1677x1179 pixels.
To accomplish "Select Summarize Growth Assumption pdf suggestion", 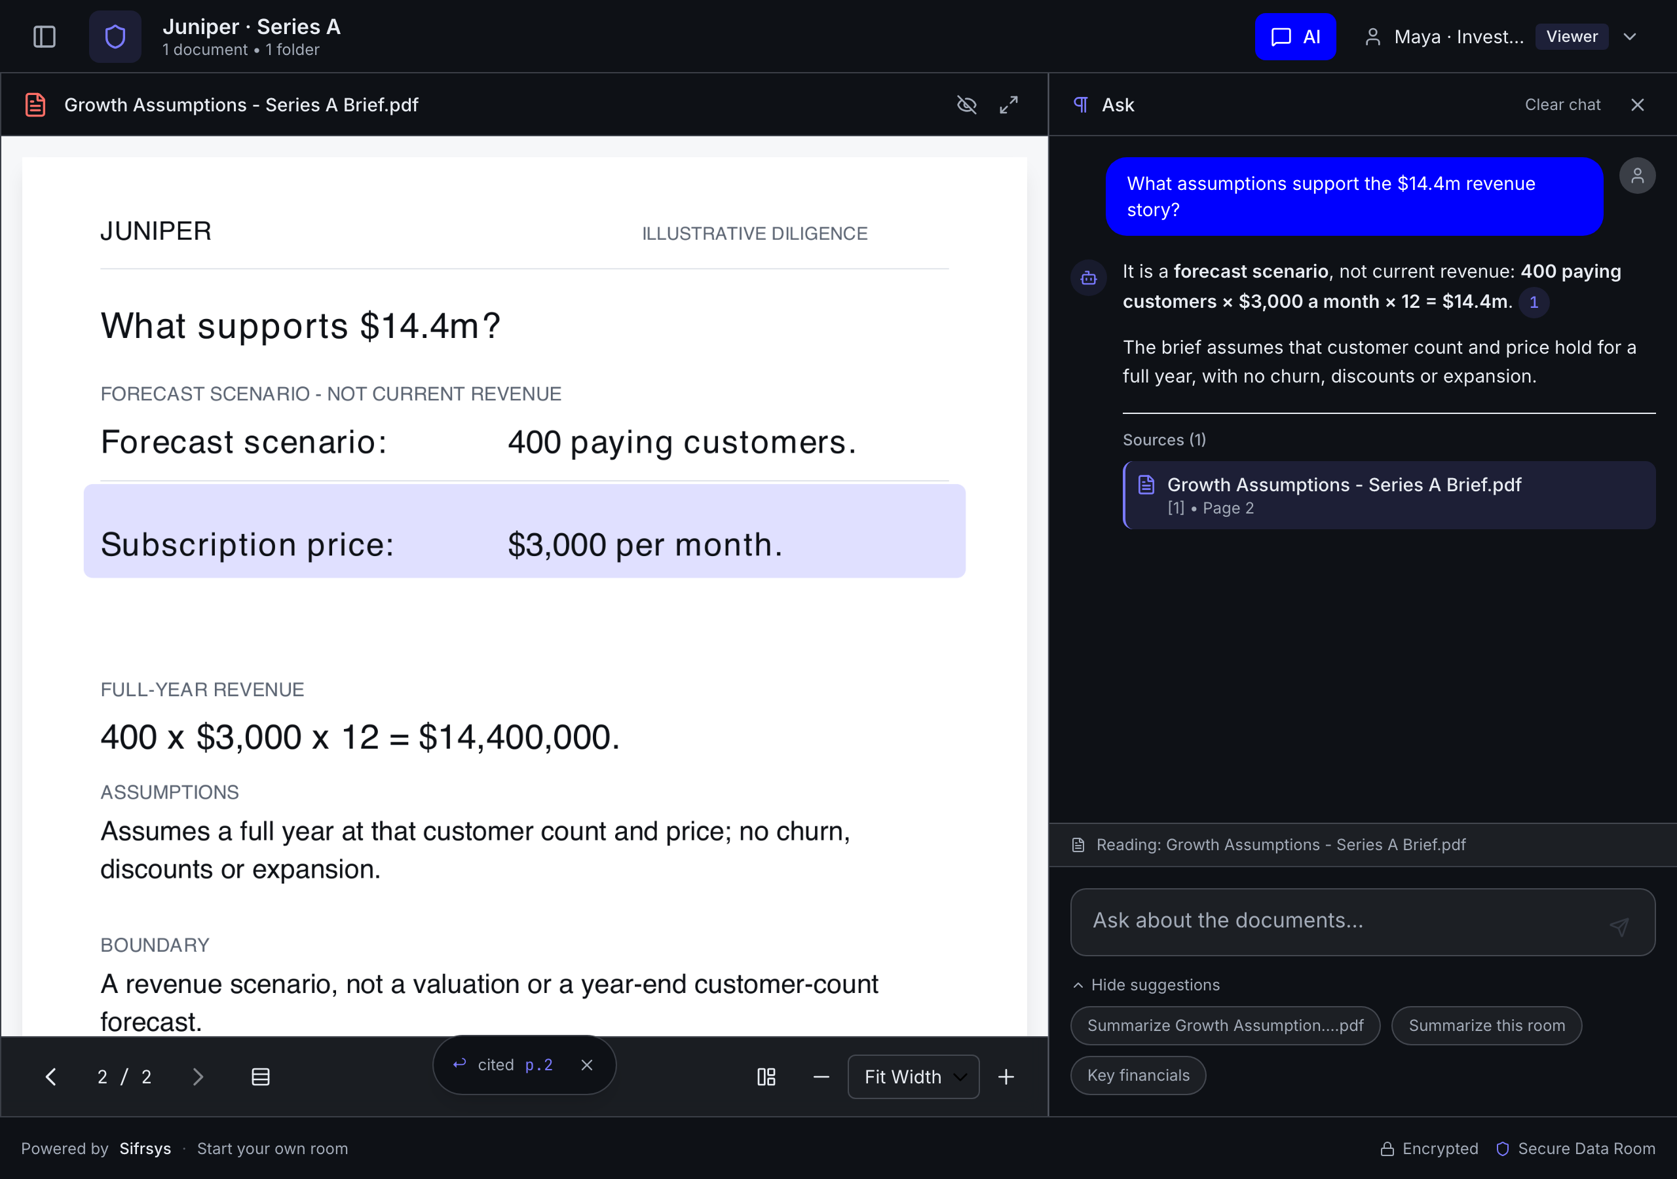I will tap(1225, 1025).
